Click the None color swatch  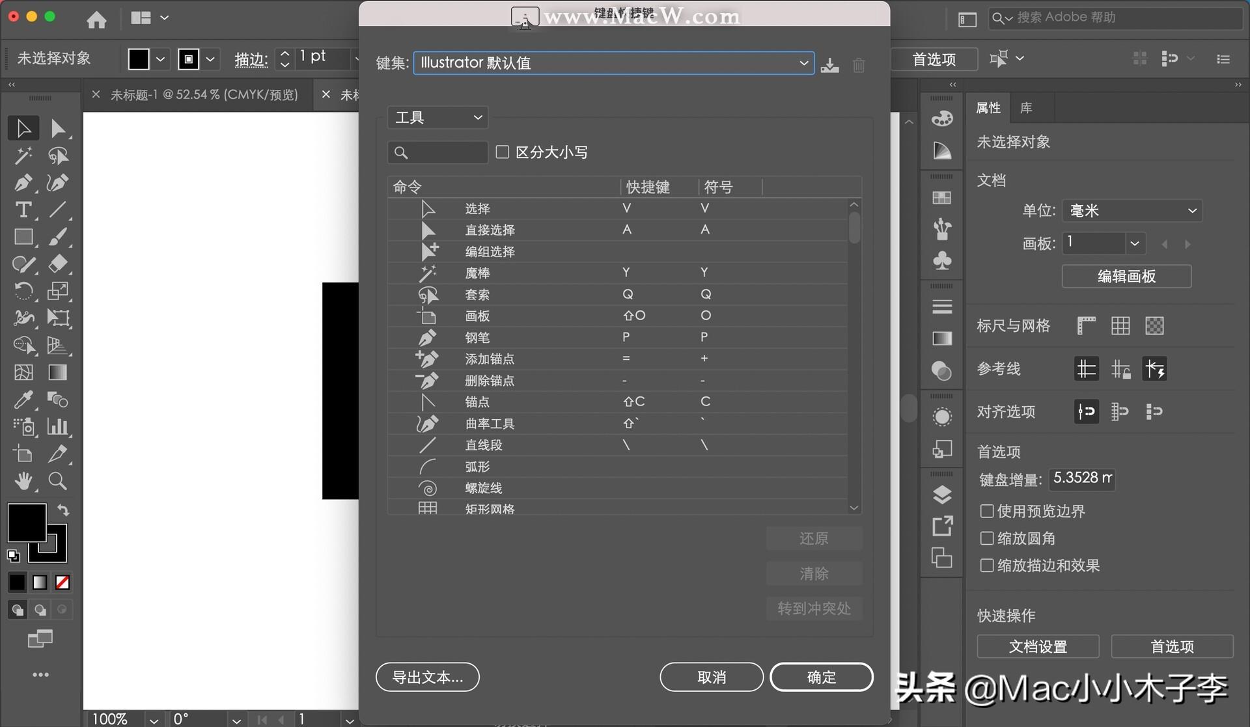click(x=62, y=582)
